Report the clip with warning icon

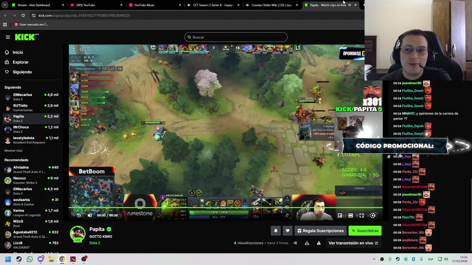point(319,243)
